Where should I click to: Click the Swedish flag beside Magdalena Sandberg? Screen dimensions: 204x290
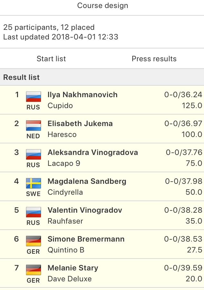[x=33, y=183]
